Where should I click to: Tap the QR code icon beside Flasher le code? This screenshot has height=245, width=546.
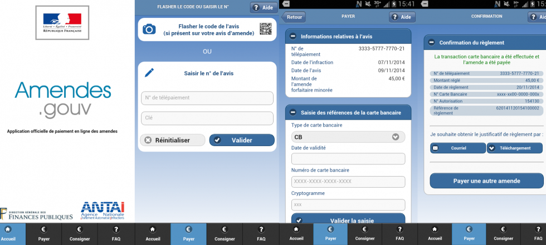point(266,29)
